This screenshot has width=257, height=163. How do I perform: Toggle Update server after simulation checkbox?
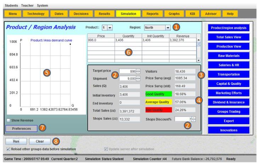pyautogui.click(x=106, y=149)
